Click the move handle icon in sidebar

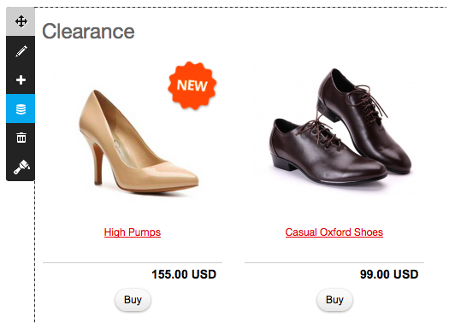click(x=21, y=21)
